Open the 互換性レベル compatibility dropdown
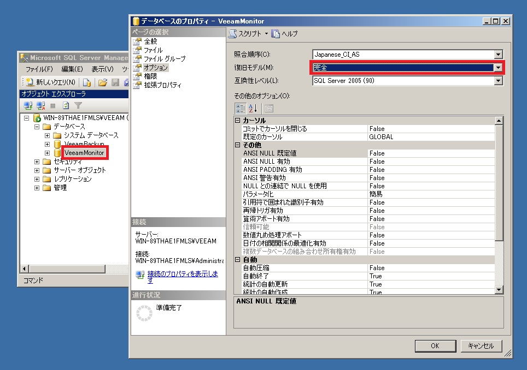527x370 pixels. [499, 81]
